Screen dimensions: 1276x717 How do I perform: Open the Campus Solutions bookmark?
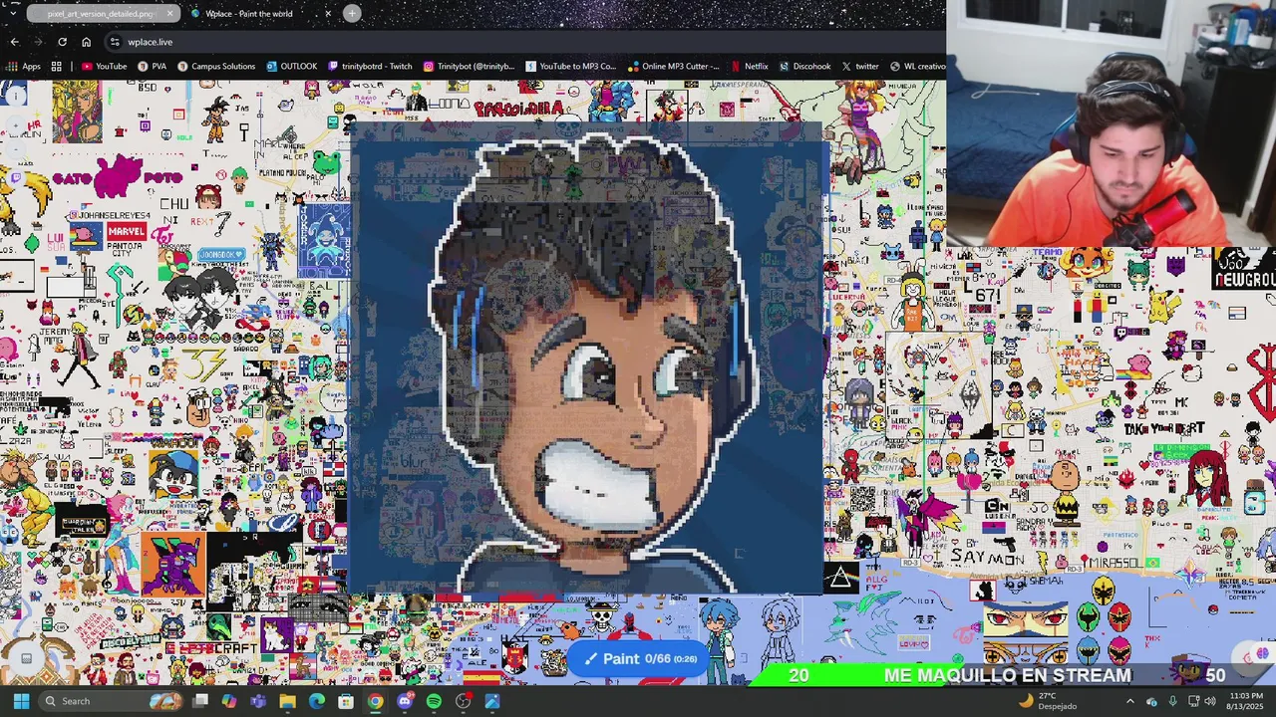point(216,67)
